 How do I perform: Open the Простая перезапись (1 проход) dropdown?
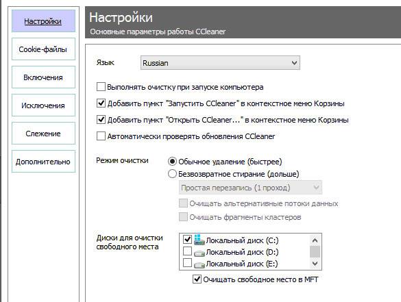tap(250, 188)
